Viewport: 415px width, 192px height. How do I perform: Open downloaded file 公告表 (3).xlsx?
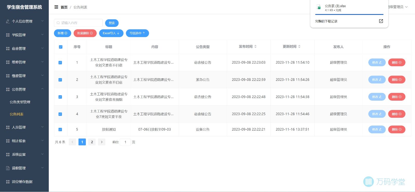pyautogui.click(x=335, y=6)
